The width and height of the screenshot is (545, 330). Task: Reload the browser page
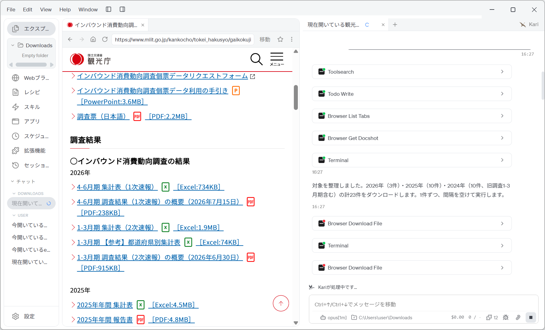coord(105,39)
